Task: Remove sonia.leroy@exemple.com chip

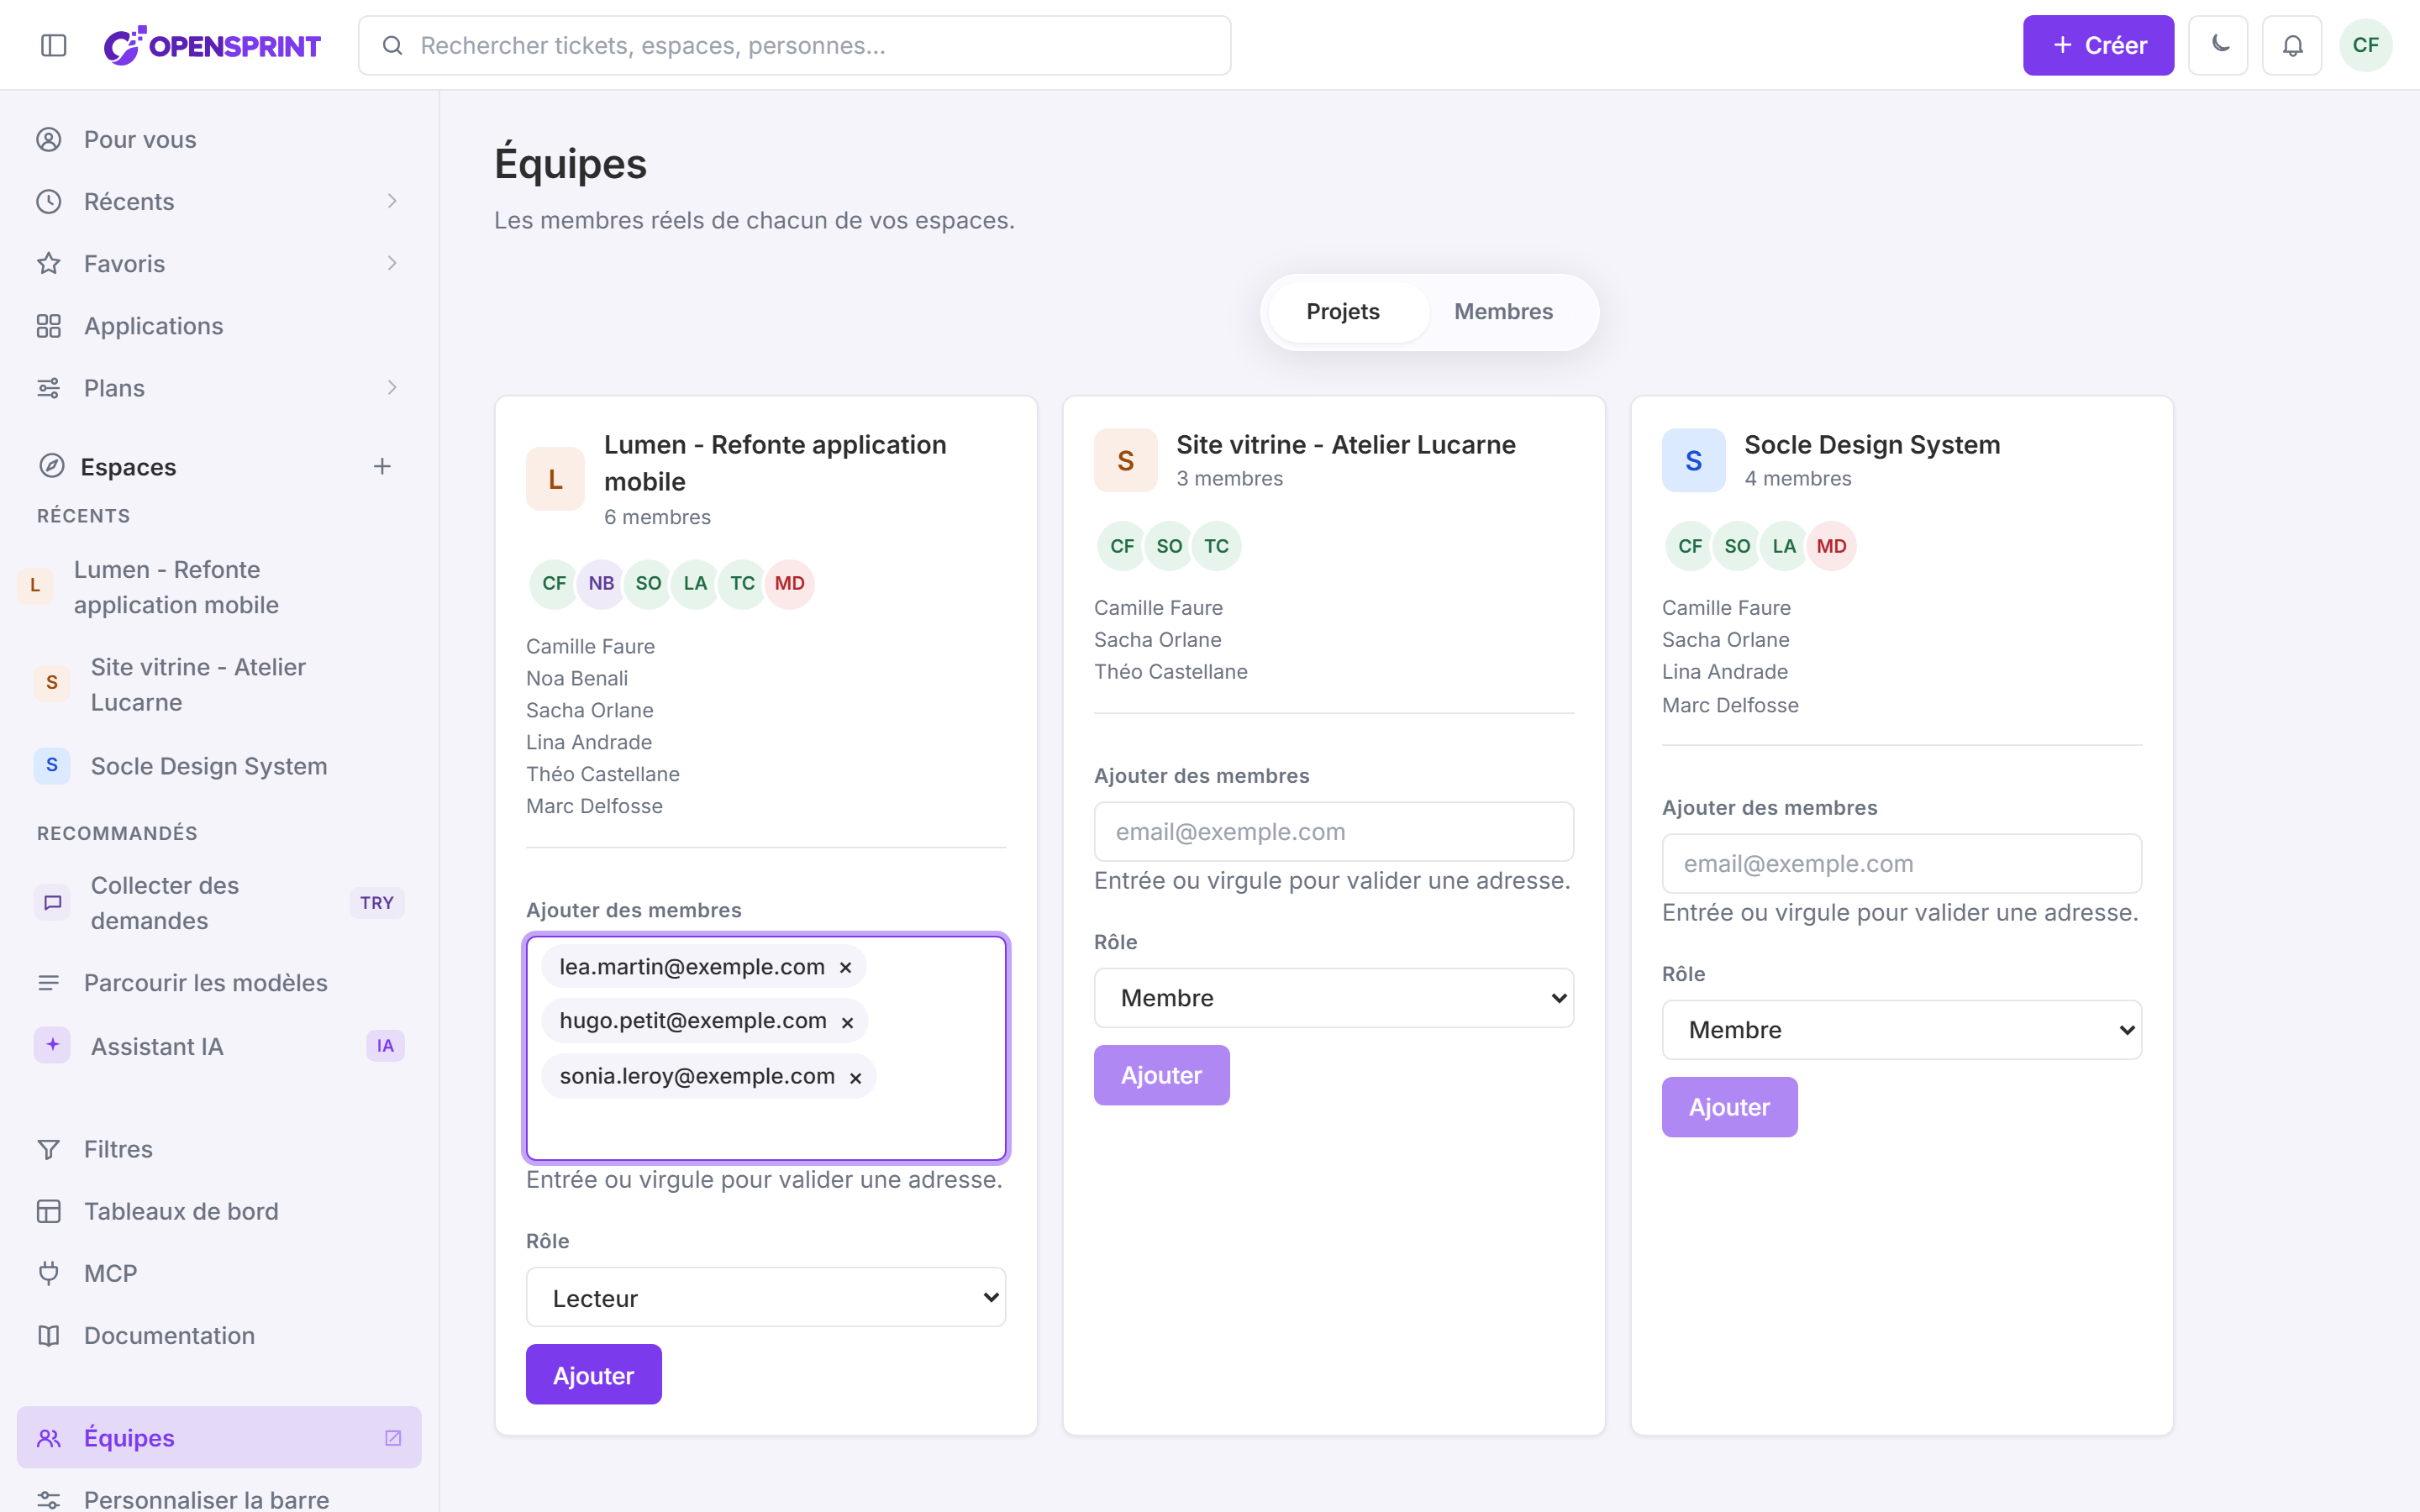Action: pyautogui.click(x=855, y=1077)
